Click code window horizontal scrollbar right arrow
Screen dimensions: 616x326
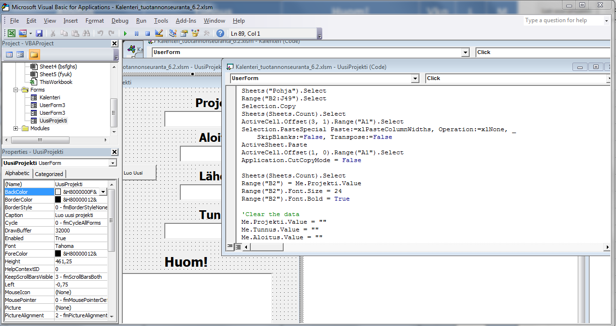pos(607,247)
